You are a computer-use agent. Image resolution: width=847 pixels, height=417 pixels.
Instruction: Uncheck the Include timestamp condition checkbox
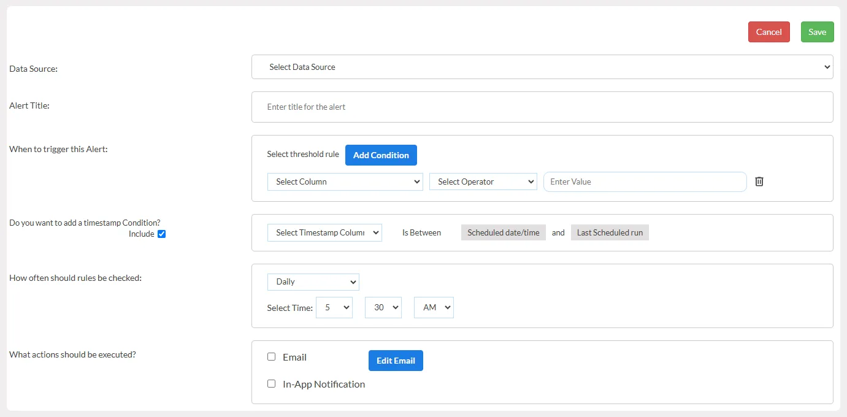[x=162, y=234]
